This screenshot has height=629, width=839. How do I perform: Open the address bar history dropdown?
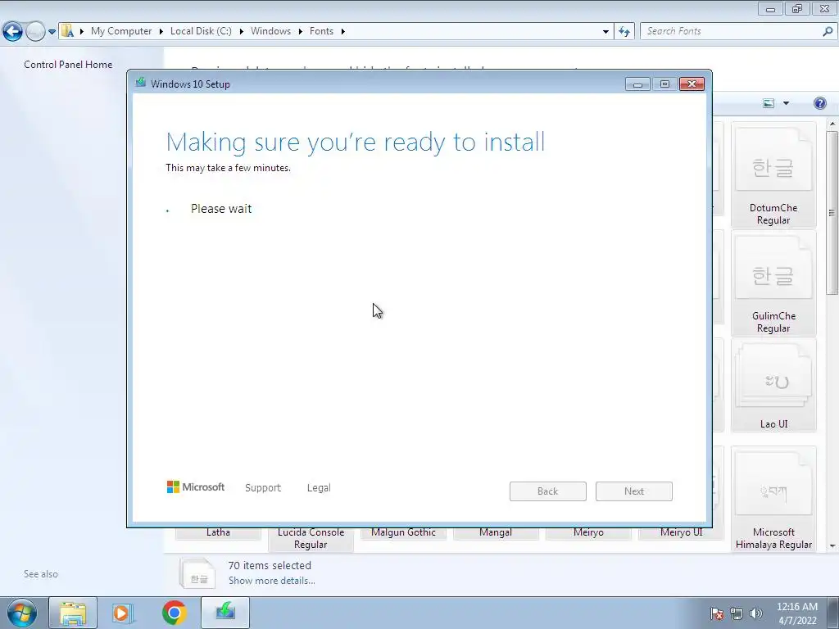pos(605,32)
